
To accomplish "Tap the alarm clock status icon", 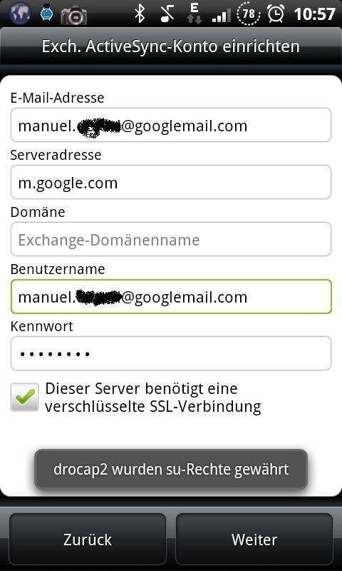I will click(x=276, y=14).
